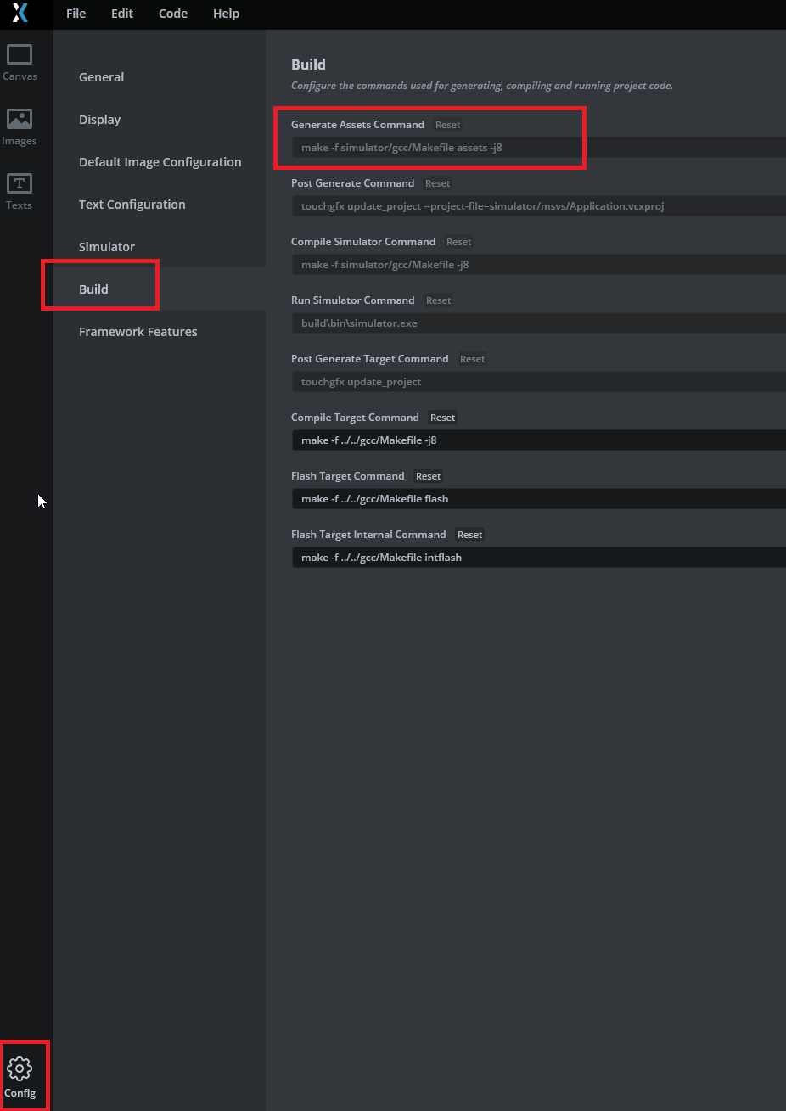
Task: Open Framework Features settings
Action: [138, 332]
